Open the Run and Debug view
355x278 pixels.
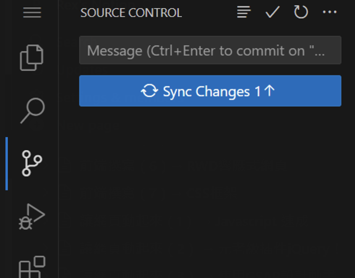click(x=32, y=217)
